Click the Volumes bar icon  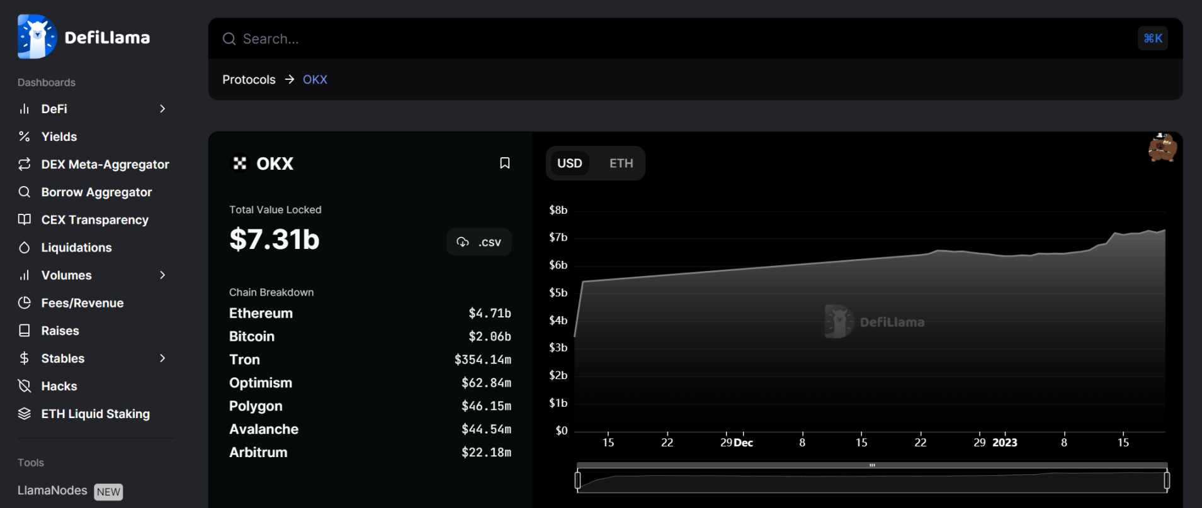tap(25, 275)
